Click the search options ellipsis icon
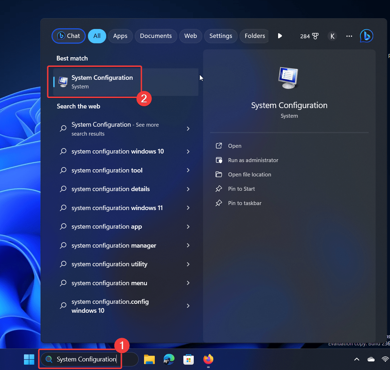 coord(349,36)
